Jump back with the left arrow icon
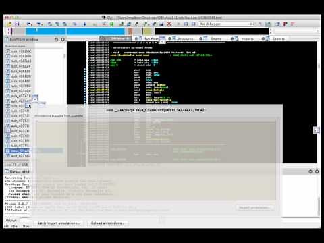Viewport: 324px width, 243px height. (29, 24)
